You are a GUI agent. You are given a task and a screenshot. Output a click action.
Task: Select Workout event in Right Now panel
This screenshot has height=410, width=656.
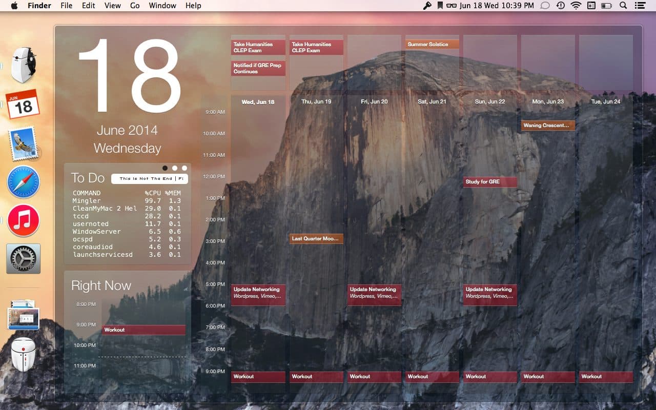point(143,330)
